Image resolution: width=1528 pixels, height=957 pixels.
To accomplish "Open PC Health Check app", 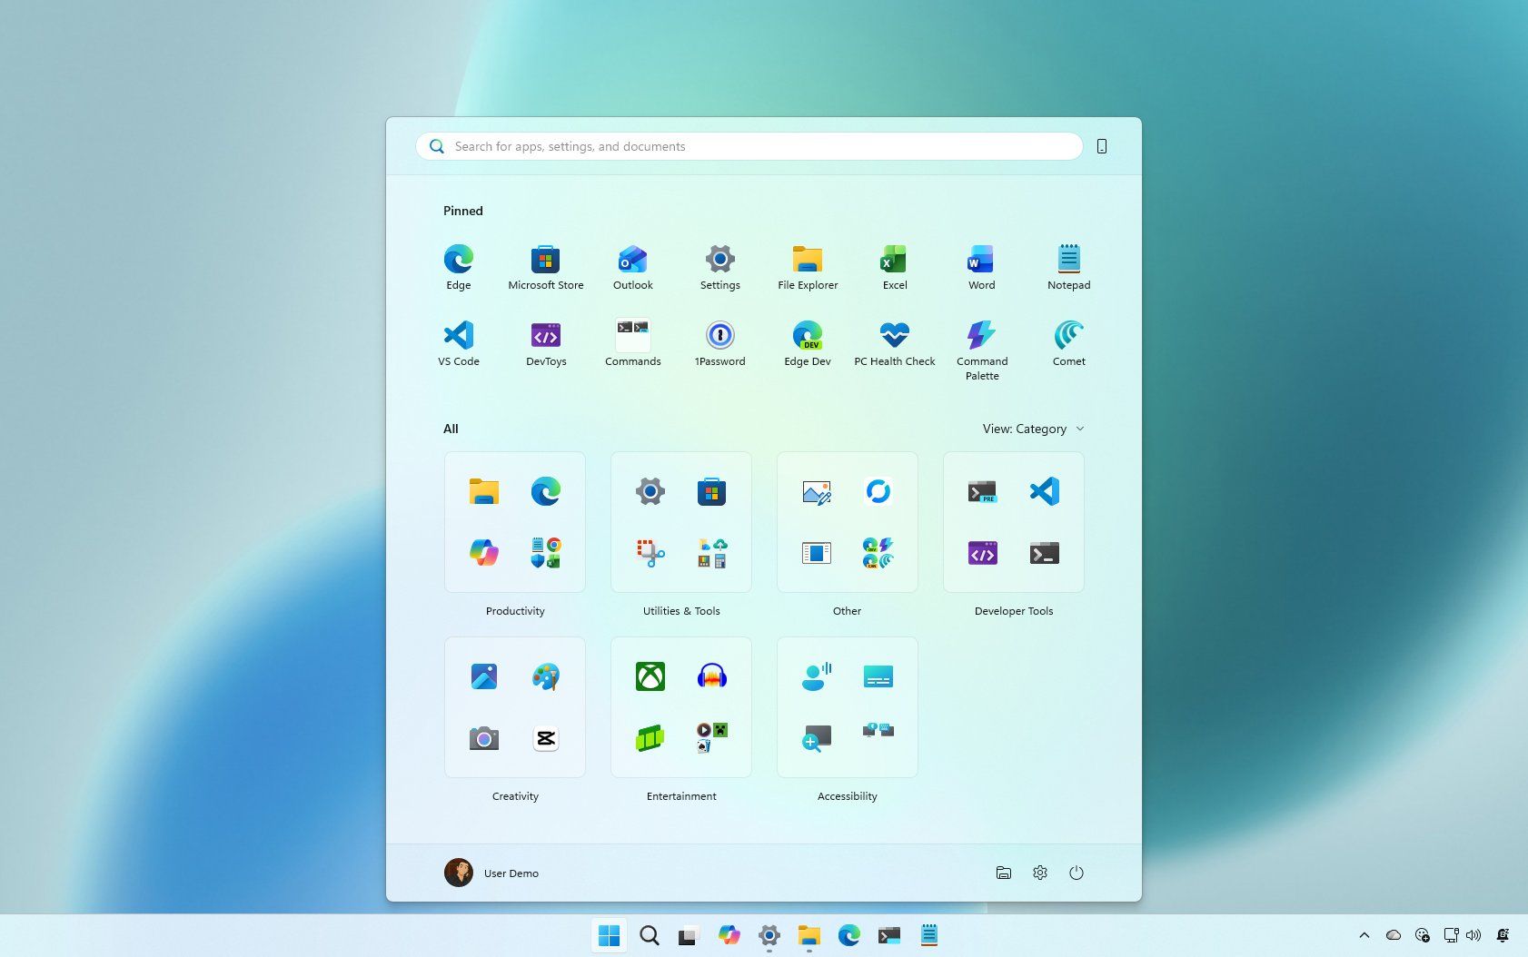I will point(894,342).
